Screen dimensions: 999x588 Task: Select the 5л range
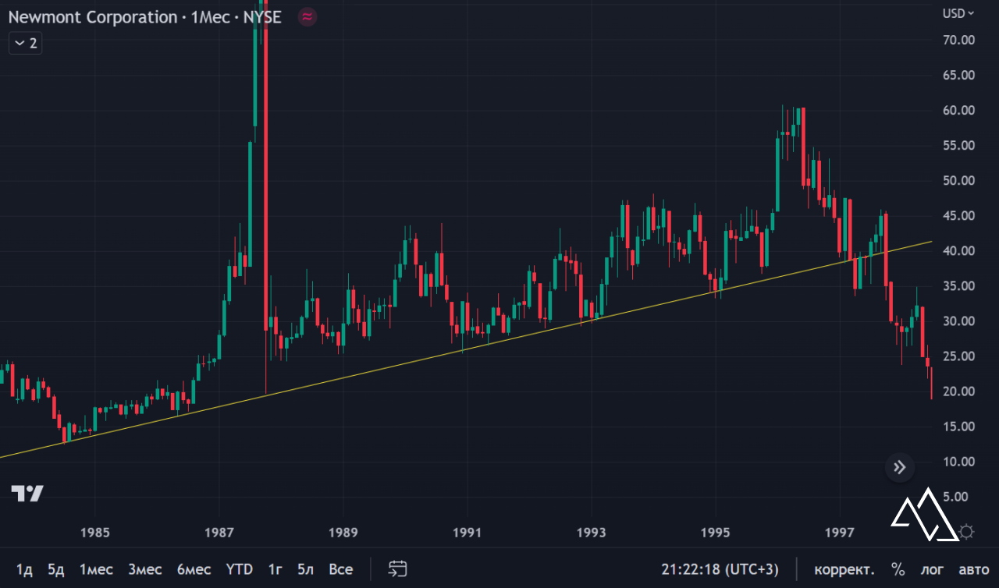306,569
